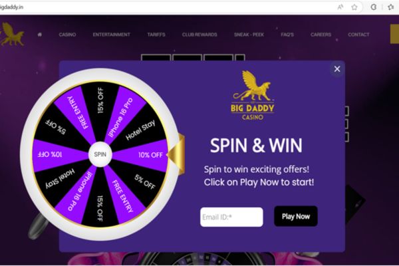Image resolution: width=399 pixels, height=266 pixels.
Task: Add page to favorites star icon
Action: tap(354, 7)
